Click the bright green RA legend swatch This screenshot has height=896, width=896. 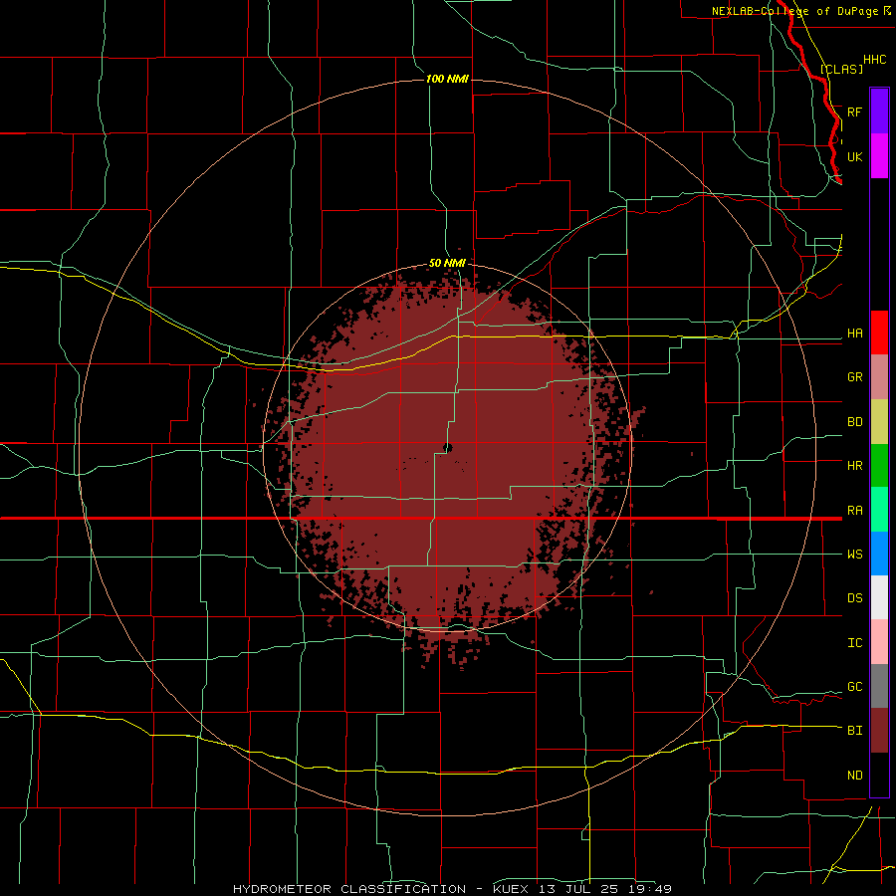(x=879, y=510)
